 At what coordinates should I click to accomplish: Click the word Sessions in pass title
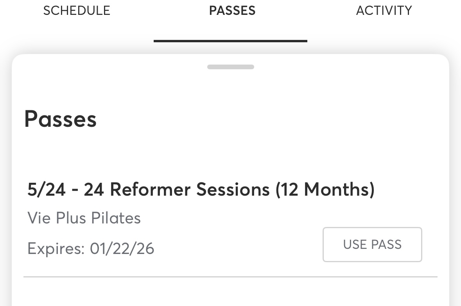[x=233, y=190]
